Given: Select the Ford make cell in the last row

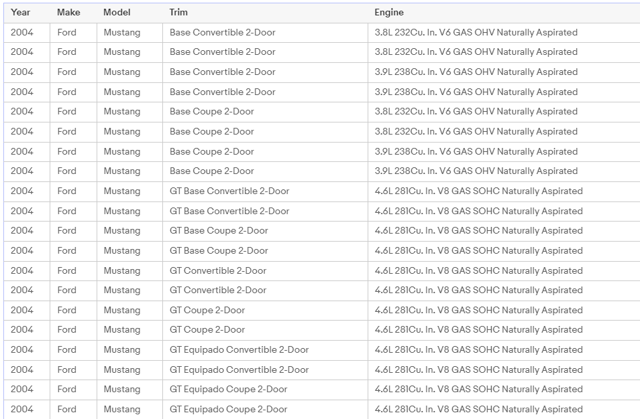Looking at the screenshot, I should (x=66, y=409).
